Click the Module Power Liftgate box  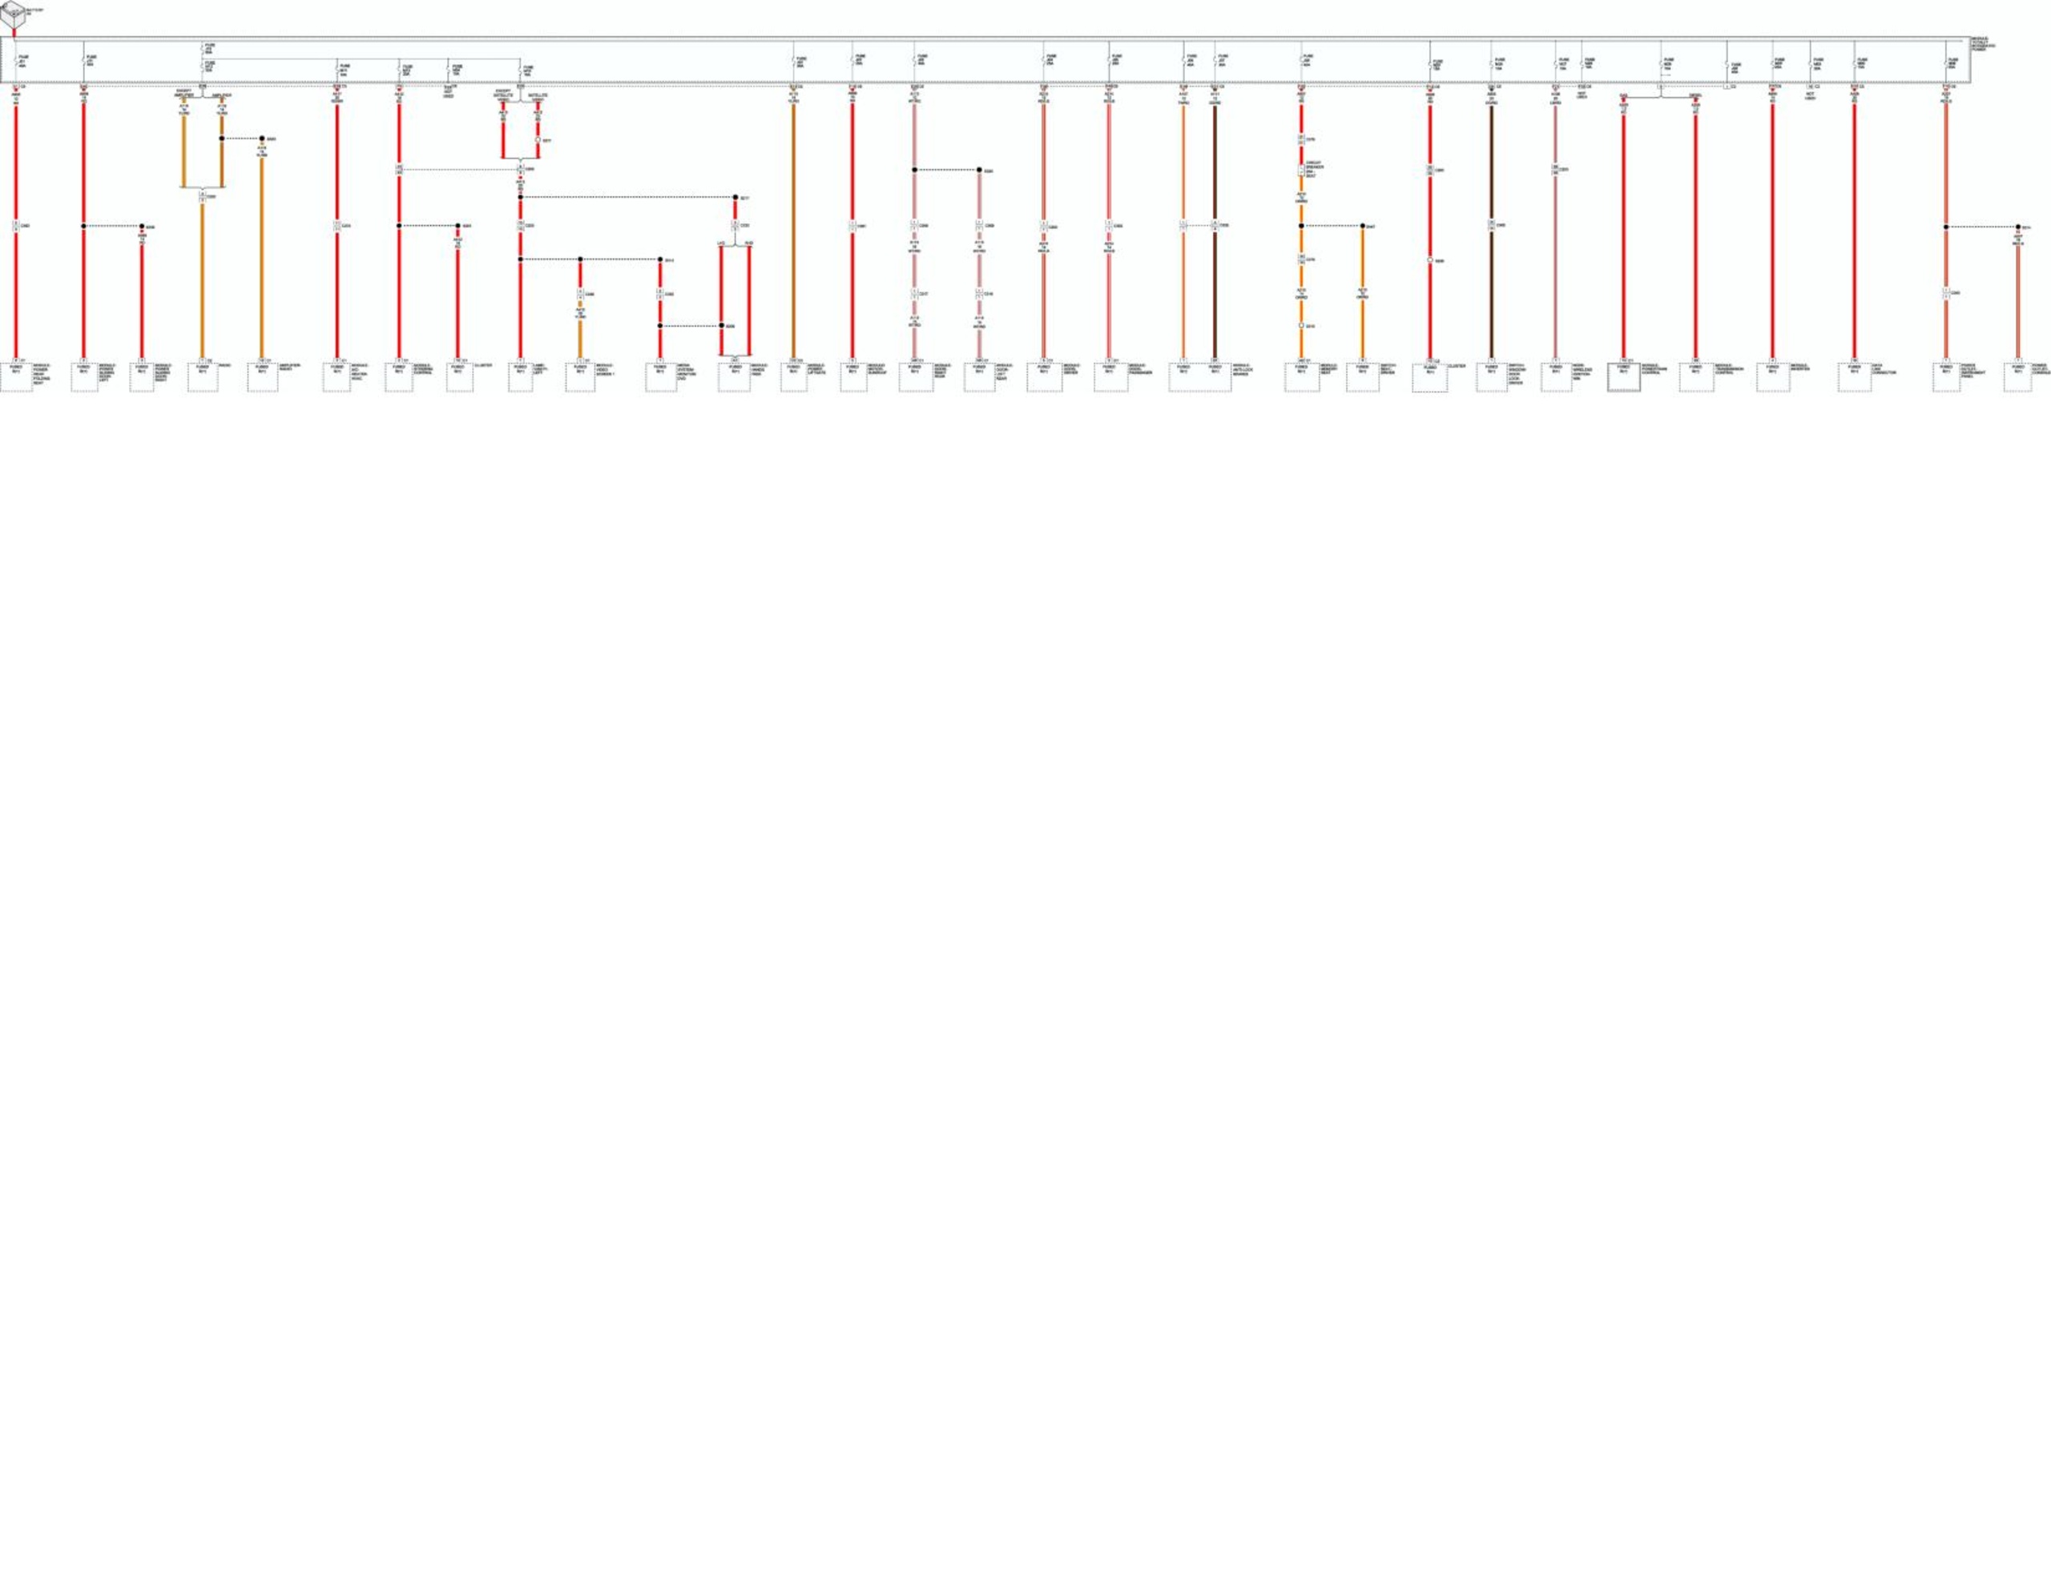click(x=793, y=376)
